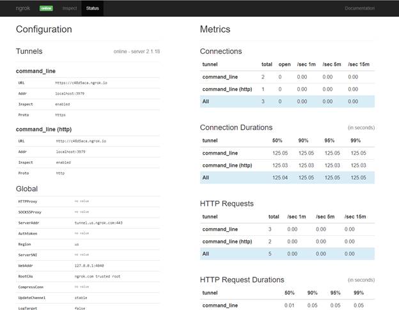Click the Global section heading
Screen dimensions: 399x310
pyautogui.click(x=27, y=189)
